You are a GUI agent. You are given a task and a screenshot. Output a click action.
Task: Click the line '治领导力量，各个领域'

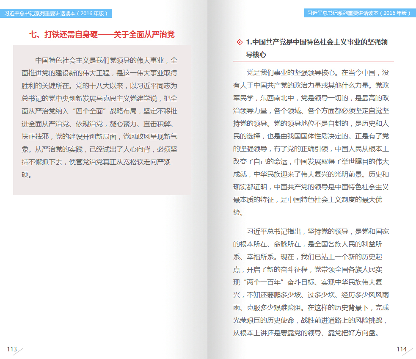(x=267, y=110)
